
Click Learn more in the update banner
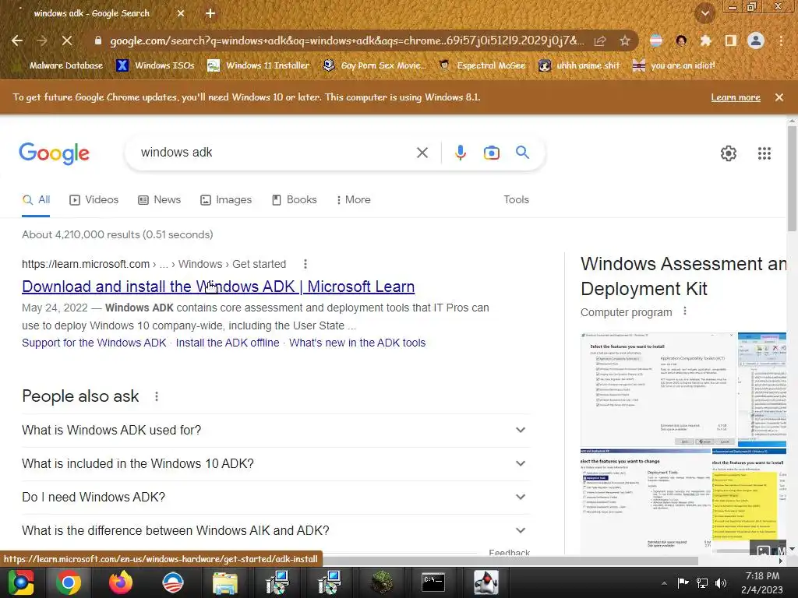pos(736,97)
